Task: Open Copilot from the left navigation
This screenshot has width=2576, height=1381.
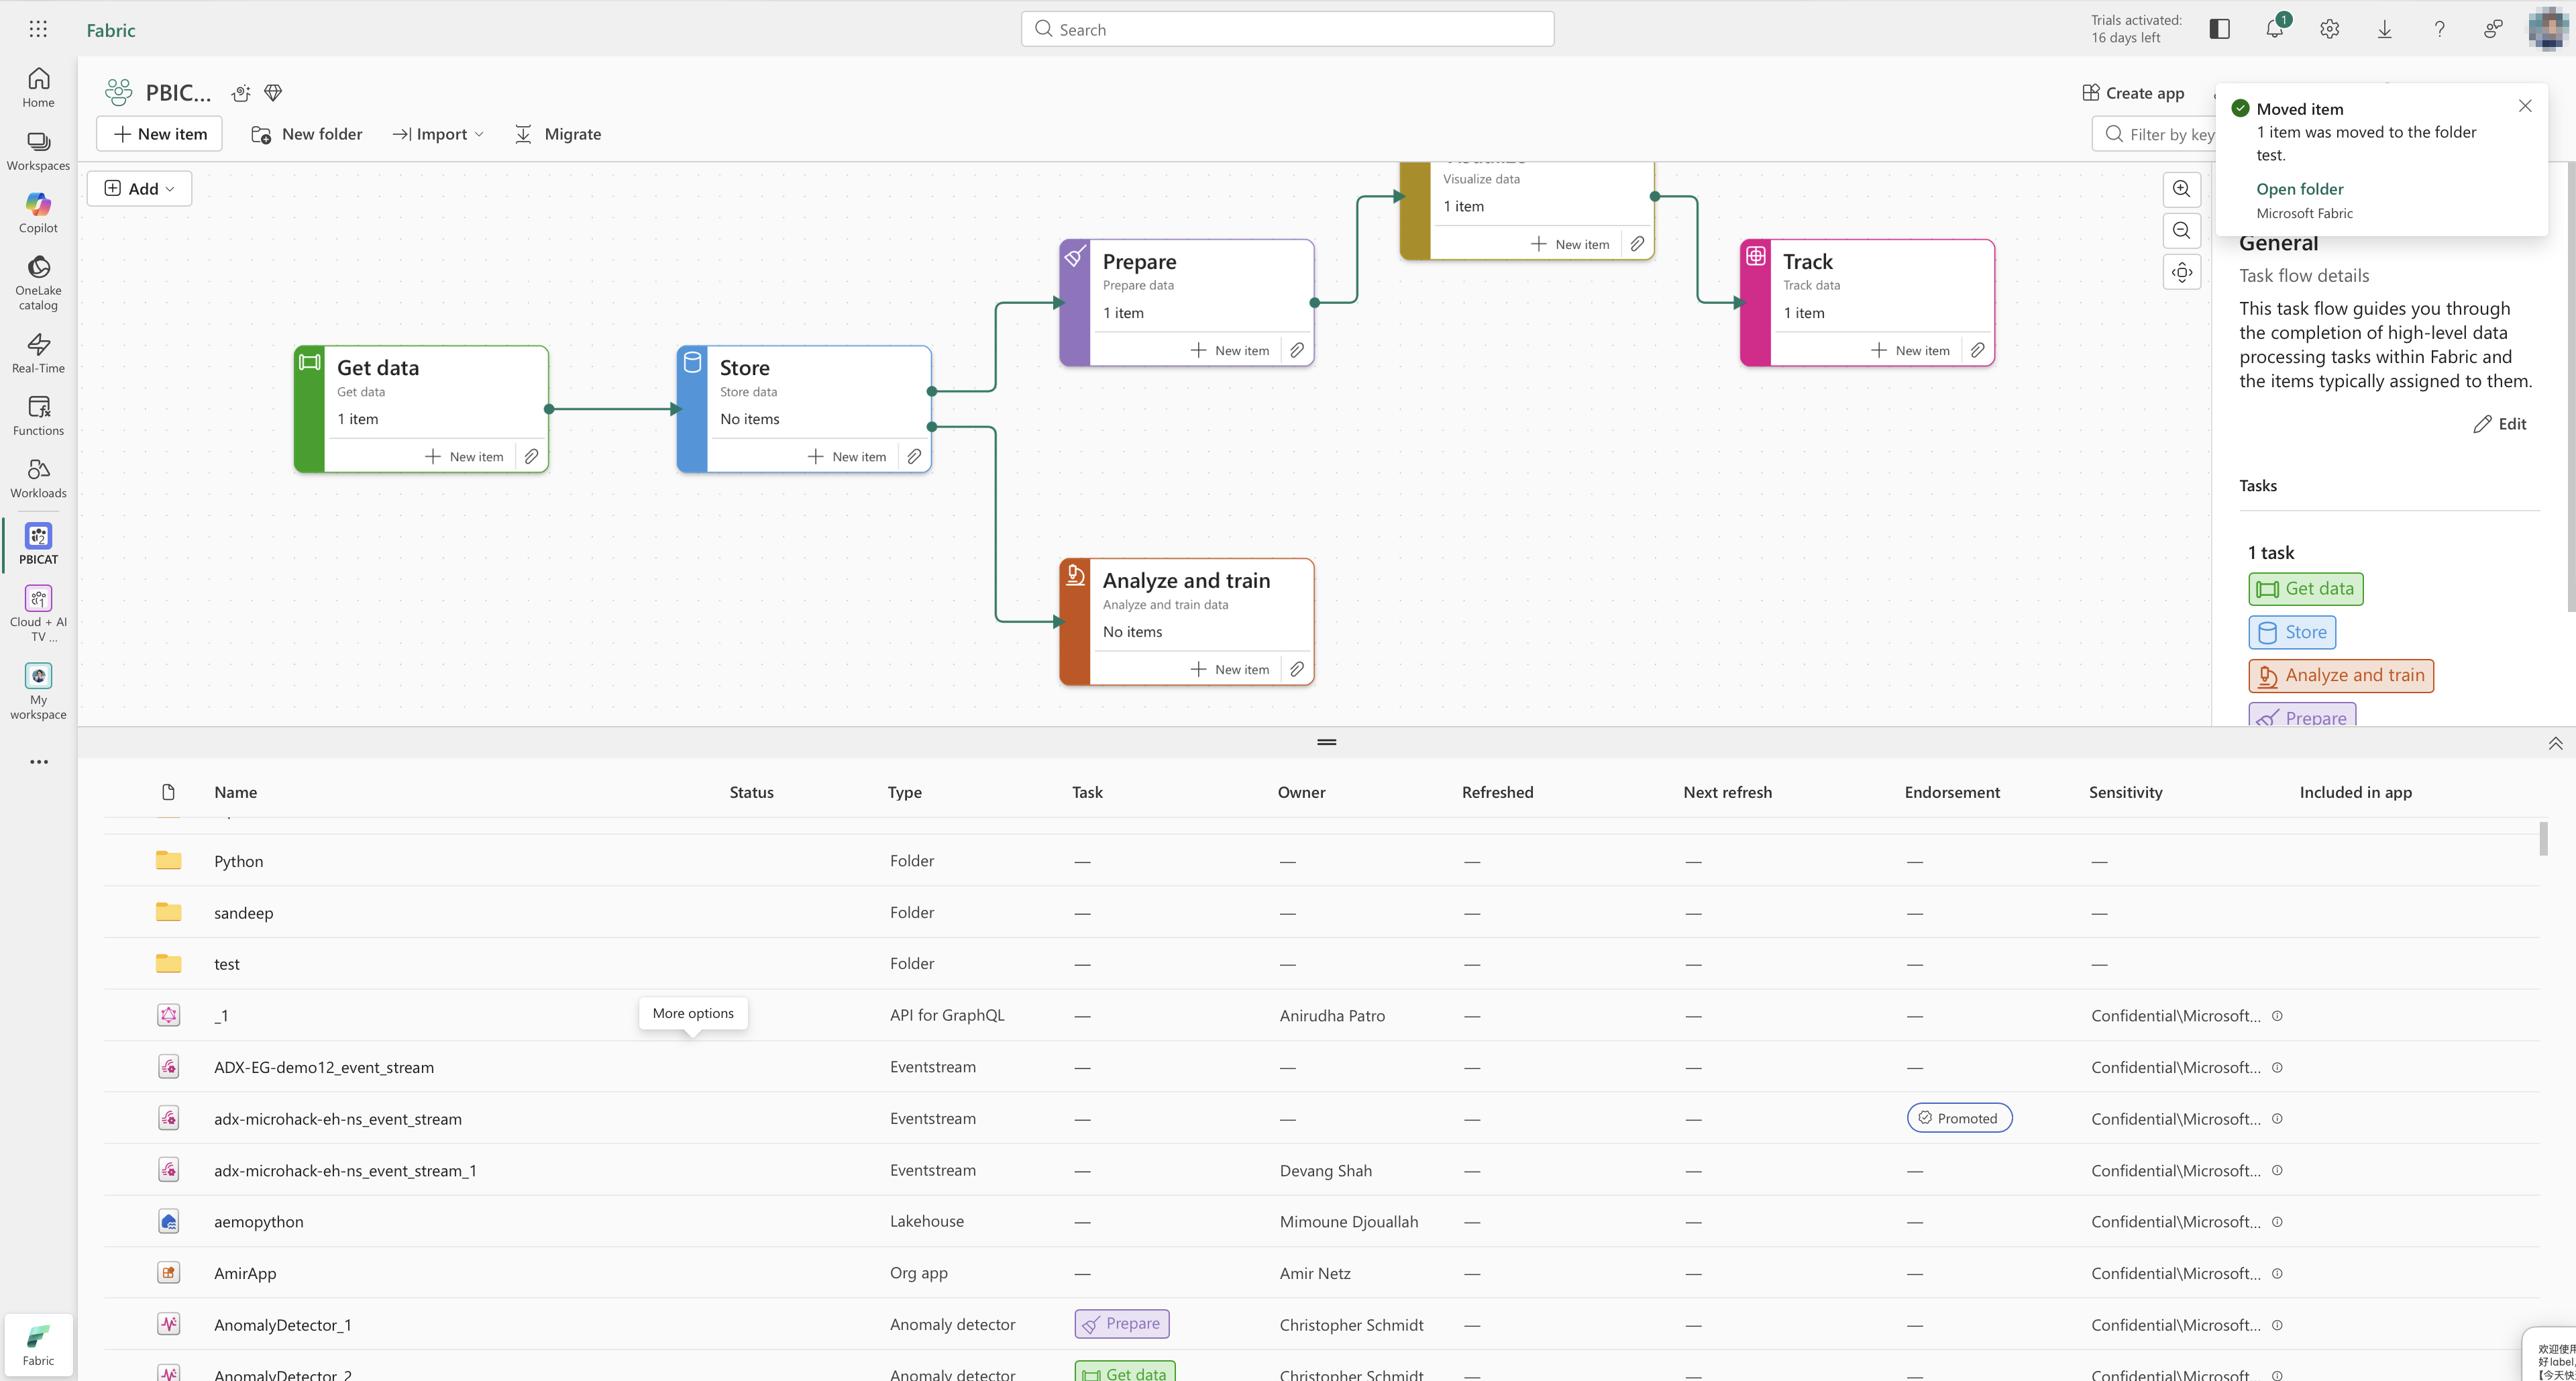Action: (x=38, y=213)
